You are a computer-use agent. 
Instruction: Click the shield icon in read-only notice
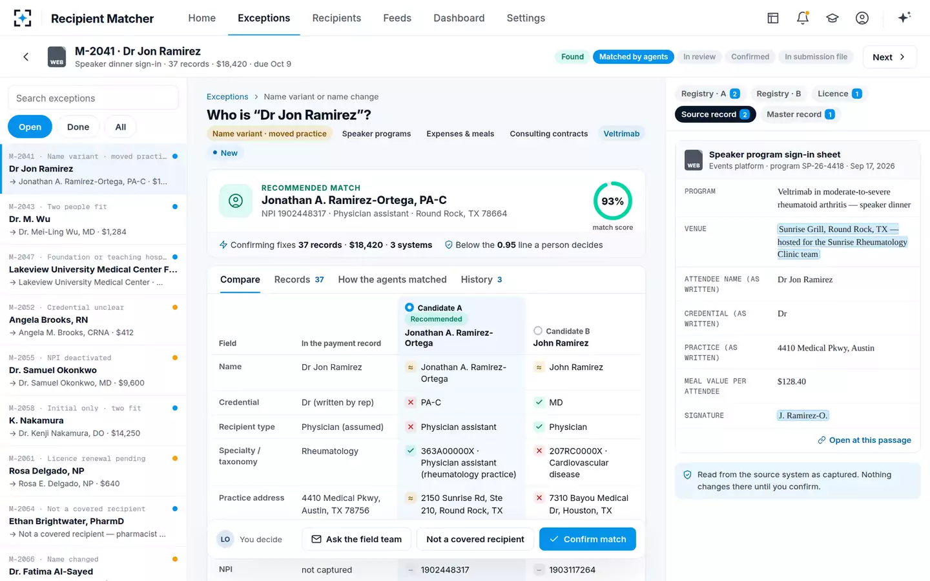pyautogui.click(x=688, y=475)
